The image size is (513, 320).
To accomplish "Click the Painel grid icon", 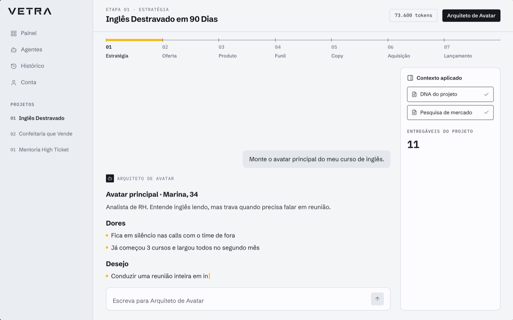I will tap(14, 33).
